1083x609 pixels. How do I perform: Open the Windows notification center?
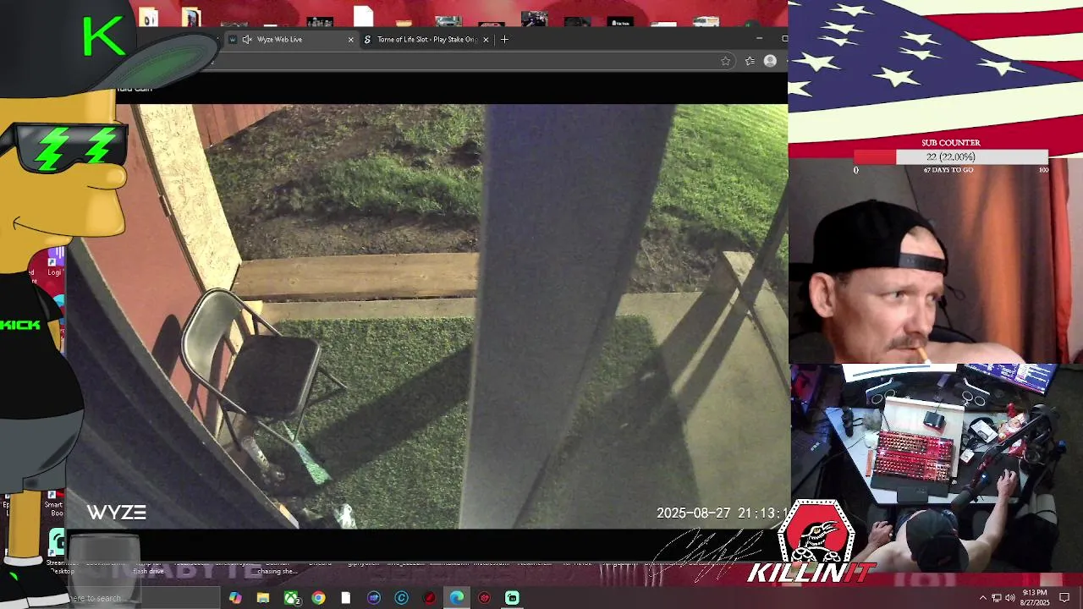pos(1064,598)
